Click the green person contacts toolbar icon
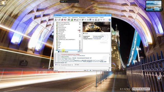Viewport: 164px width, 92px height. pyautogui.click(x=72, y=20)
